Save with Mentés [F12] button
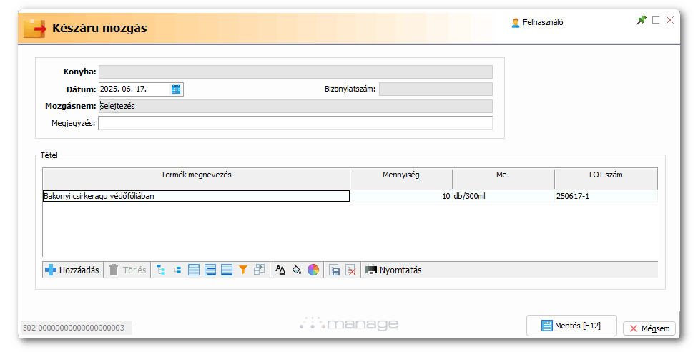Image resolution: width=698 pixels, height=352 pixels. [x=571, y=326]
